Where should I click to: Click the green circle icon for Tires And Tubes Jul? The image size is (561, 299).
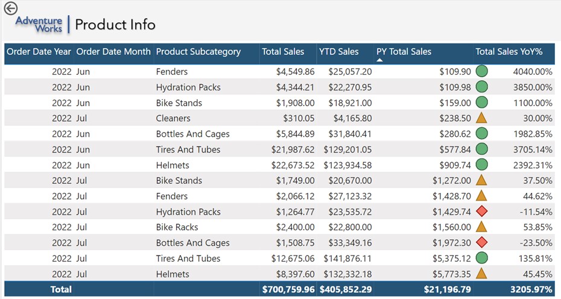coord(481,259)
